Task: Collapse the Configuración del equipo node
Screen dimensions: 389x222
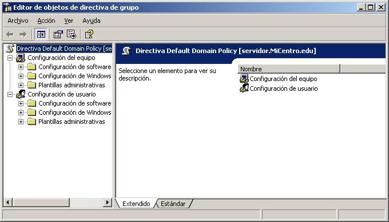Action: 10,58
